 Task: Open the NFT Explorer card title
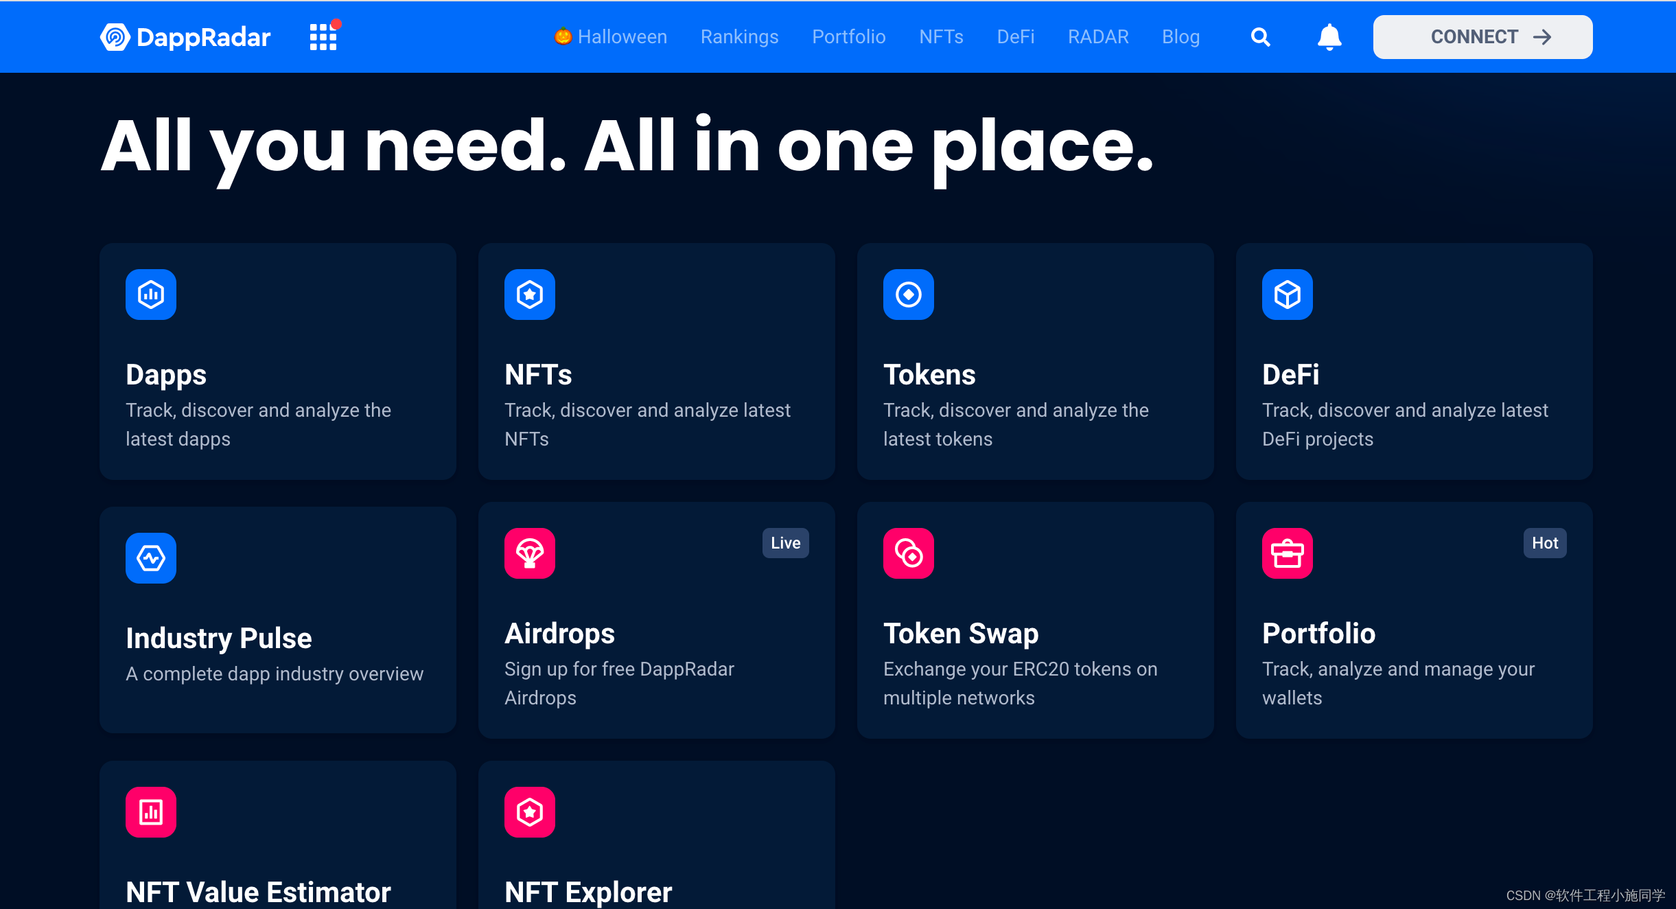(x=588, y=893)
